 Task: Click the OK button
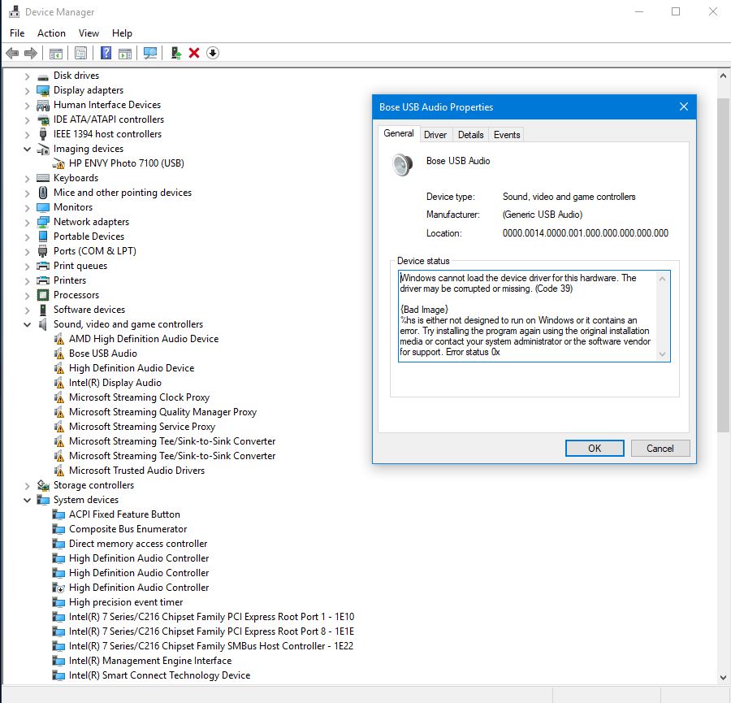click(594, 448)
